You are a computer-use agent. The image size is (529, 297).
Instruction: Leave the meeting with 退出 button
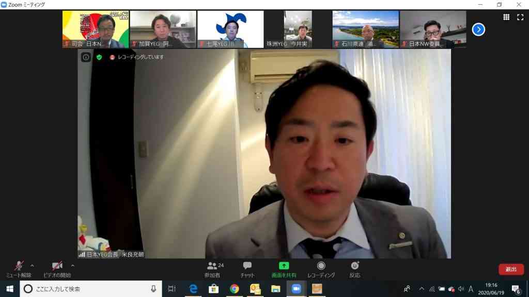[511, 269]
